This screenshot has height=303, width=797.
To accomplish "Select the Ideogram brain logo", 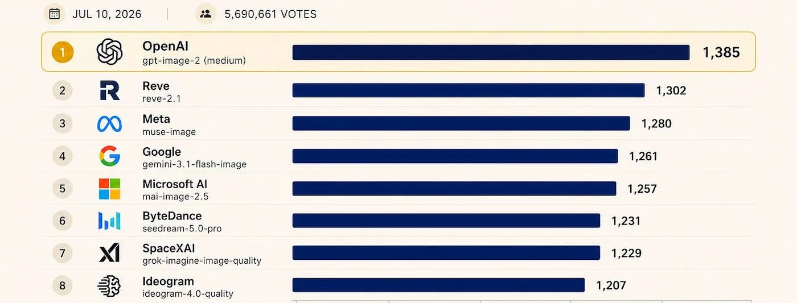I will point(109,286).
